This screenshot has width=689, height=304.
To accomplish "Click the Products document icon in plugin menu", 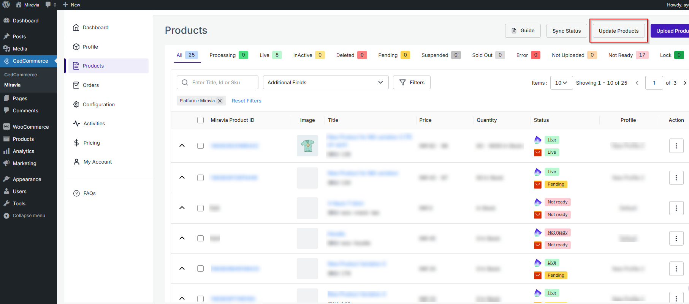I will tap(76, 66).
